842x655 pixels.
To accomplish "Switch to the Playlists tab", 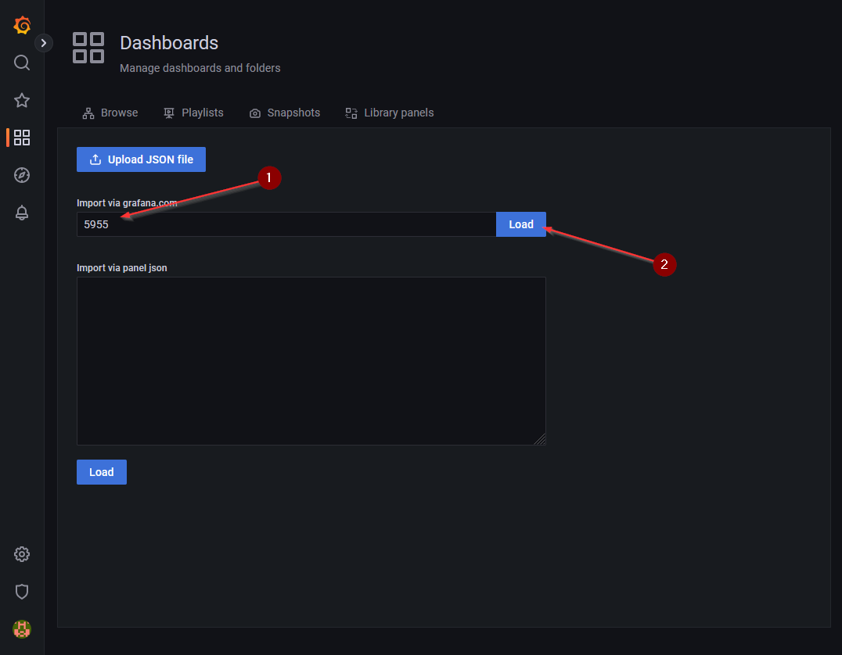I will tap(193, 113).
